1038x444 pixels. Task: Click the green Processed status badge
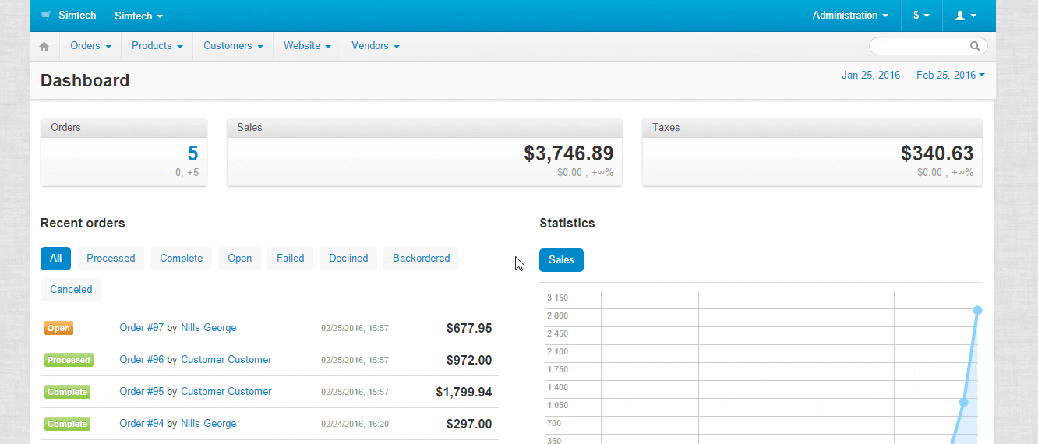69,360
